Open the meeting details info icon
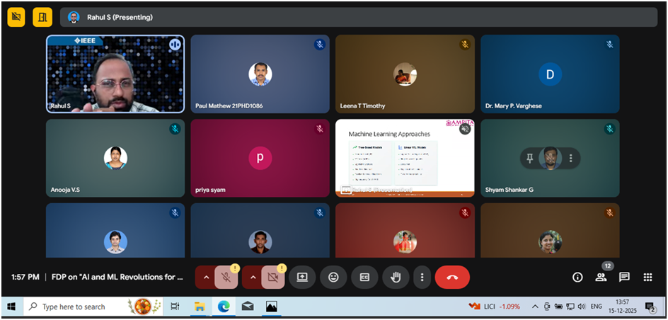Screen dimensions: 668x320 point(577,277)
